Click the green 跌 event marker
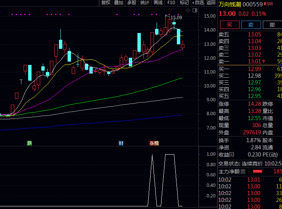 click(30, 143)
